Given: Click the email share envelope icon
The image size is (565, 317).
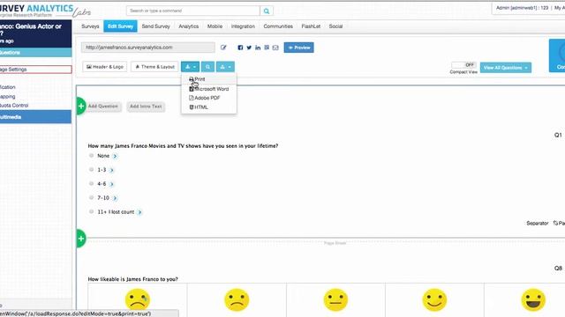Looking at the screenshot, I should pyautogui.click(x=275, y=48).
